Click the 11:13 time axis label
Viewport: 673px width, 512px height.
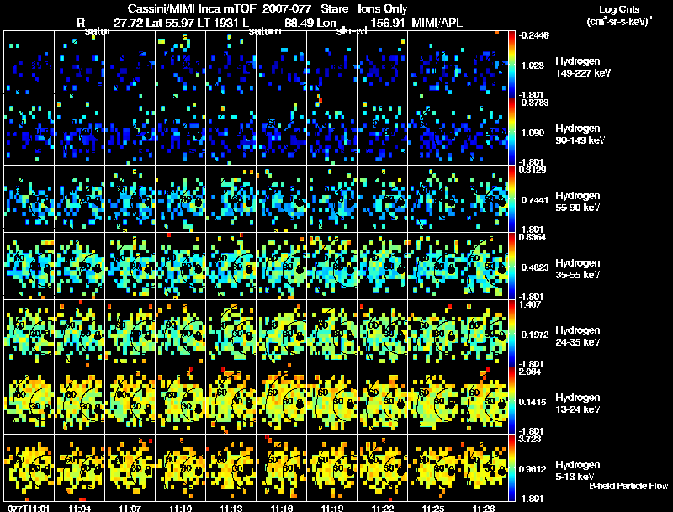point(231,508)
